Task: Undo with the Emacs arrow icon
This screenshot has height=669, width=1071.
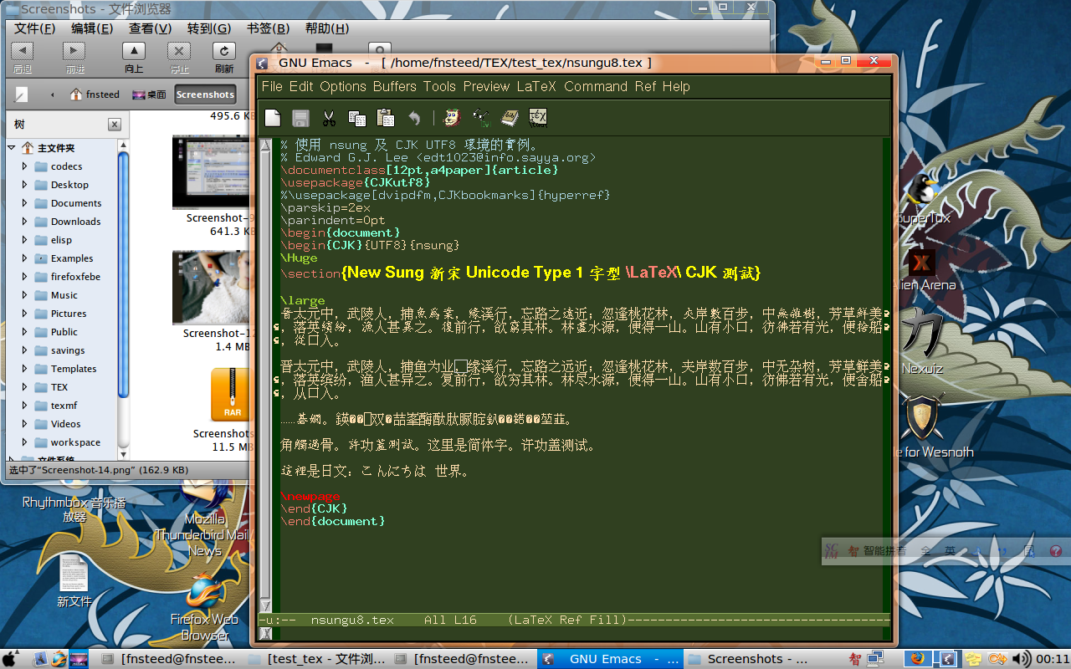Action: click(x=413, y=118)
